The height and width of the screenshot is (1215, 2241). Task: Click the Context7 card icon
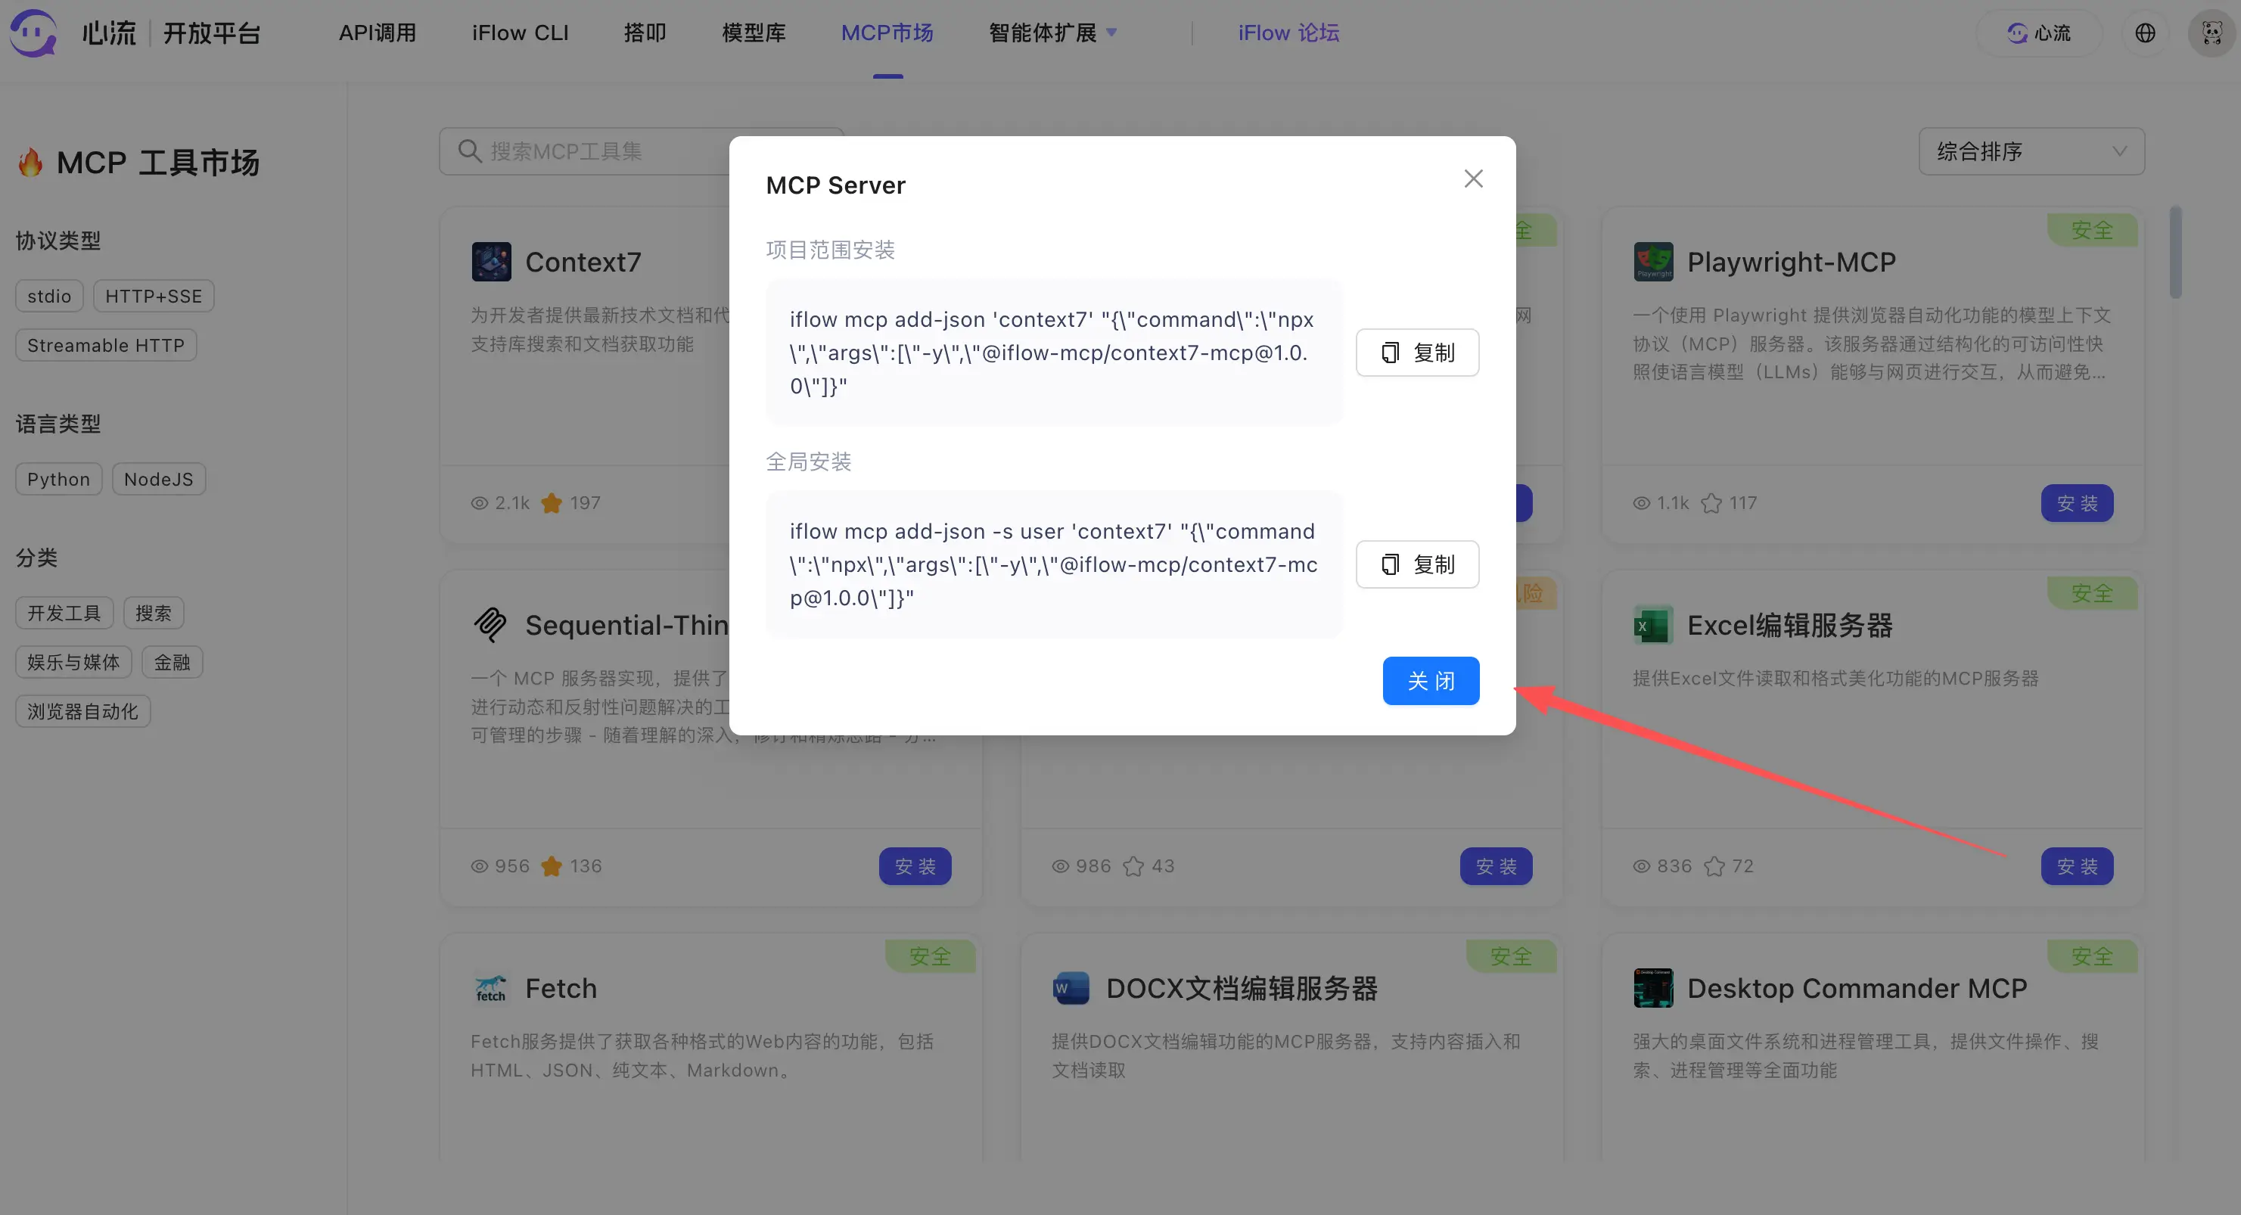click(492, 262)
